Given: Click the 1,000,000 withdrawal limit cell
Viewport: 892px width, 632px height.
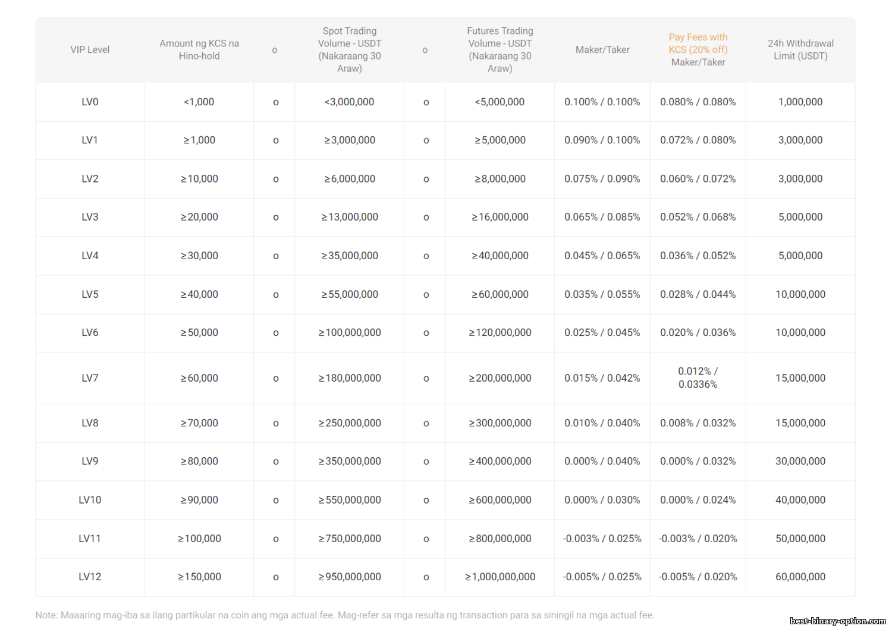Looking at the screenshot, I should pyautogui.click(x=800, y=102).
